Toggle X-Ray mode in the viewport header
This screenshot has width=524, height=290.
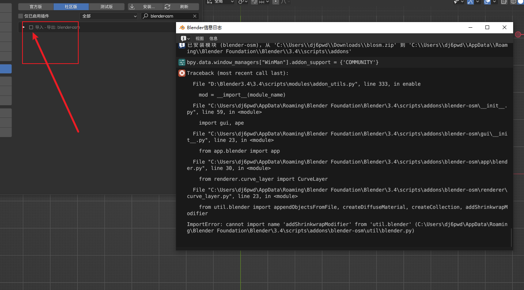click(x=503, y=2)
